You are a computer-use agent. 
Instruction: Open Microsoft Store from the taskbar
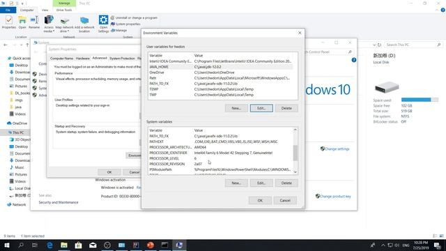79,245
